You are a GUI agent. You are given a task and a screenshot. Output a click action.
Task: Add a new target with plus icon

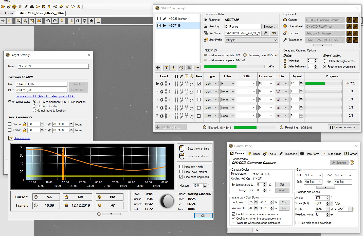pyautogui.click(x=158, y=68)
